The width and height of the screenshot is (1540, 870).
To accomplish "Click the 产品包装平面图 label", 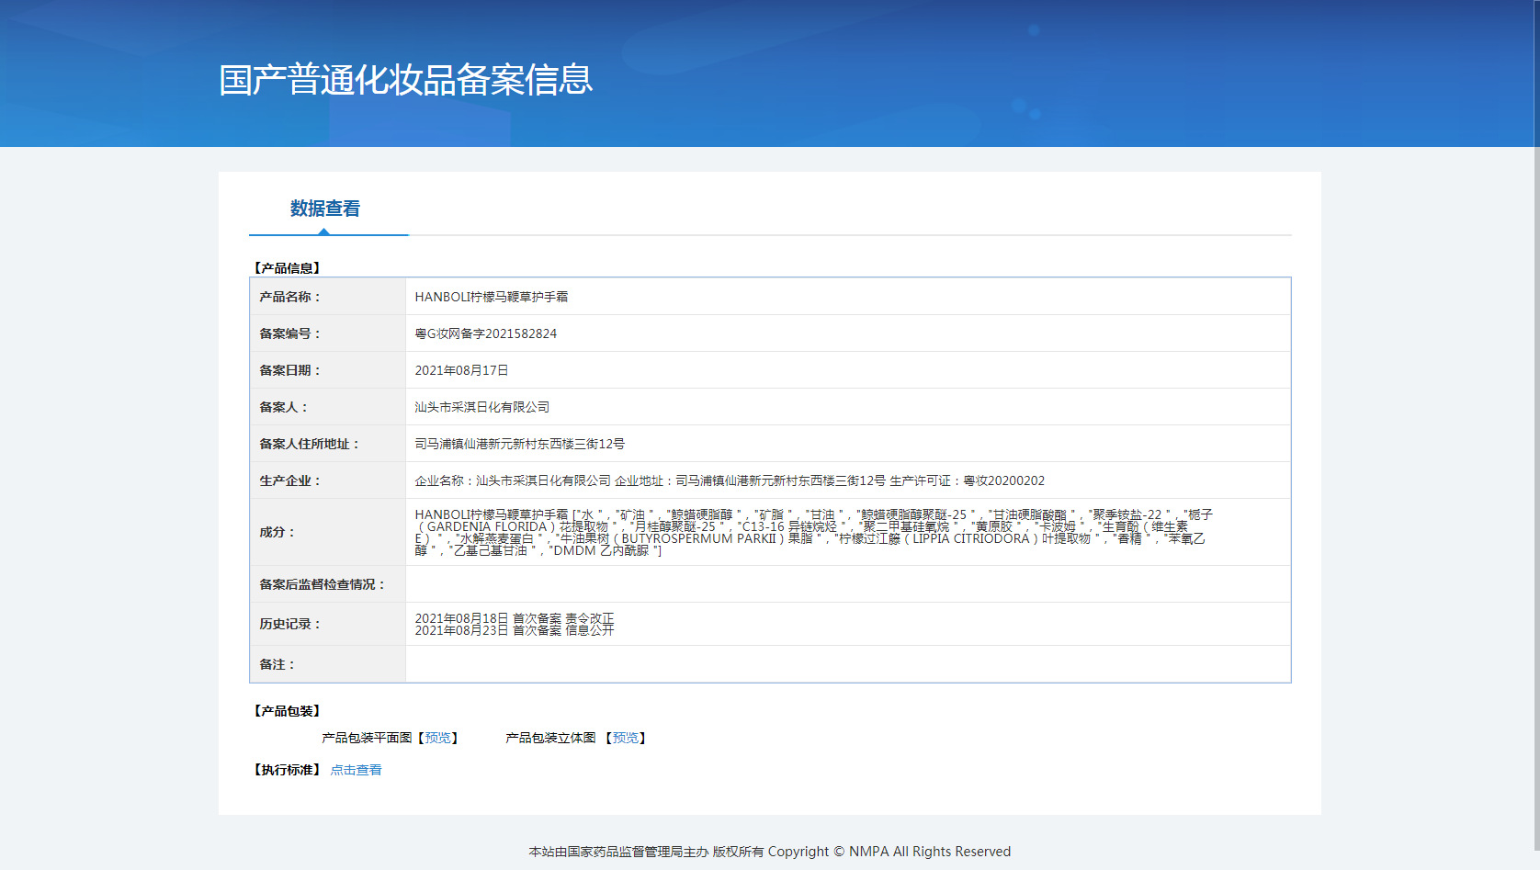I will point(367,738).
